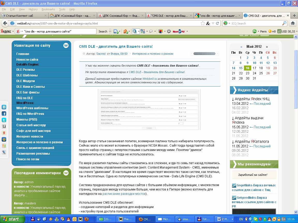Follow the расписание разводки мостов link
Viewport: 298px width, 223px height.
124,194
